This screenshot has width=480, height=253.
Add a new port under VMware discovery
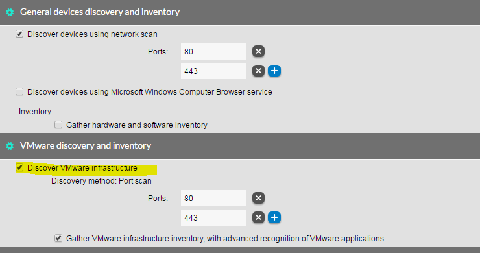pyautogui.click(x=274, y=217)
